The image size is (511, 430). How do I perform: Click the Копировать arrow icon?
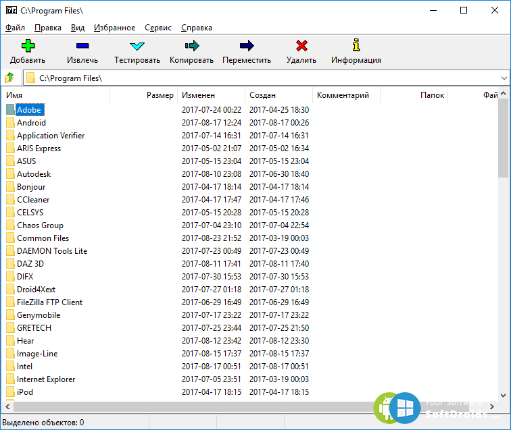pos(192,46)
